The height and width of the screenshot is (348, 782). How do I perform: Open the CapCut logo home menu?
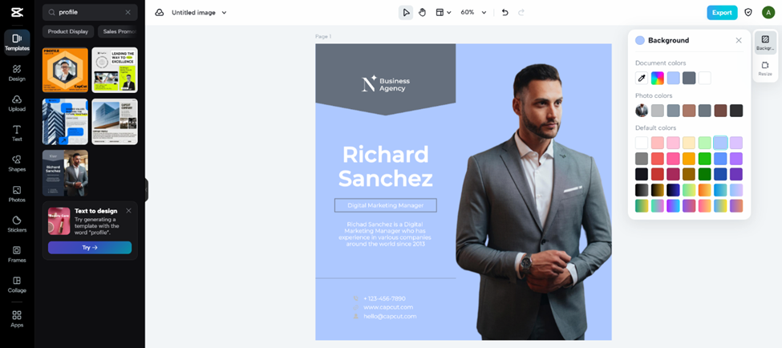coord(17,13)
